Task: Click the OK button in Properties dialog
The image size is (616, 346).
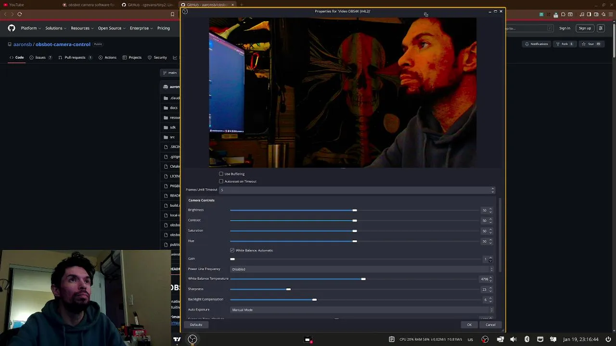Action: pyautogui.click(x=469, y=325)
